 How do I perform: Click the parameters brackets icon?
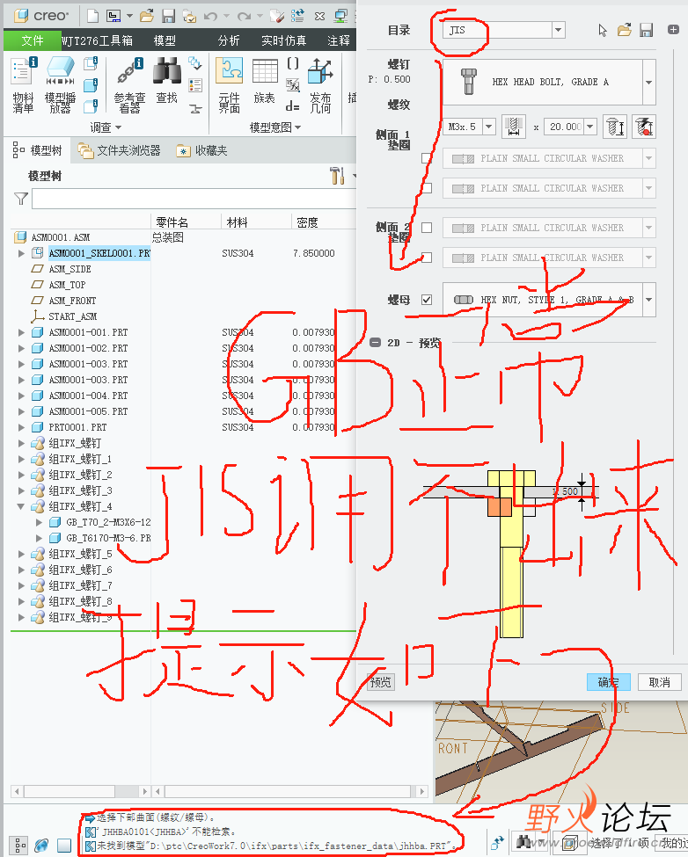[x=293, y=63]
